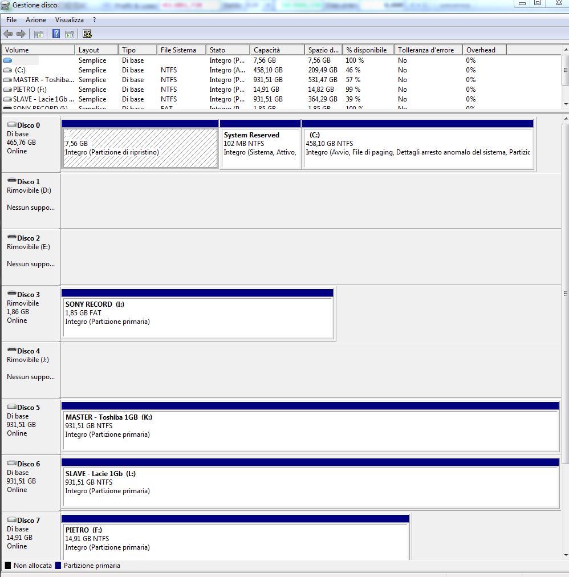Select the PIETRO (F:) partition block

(x=235, y=538)
